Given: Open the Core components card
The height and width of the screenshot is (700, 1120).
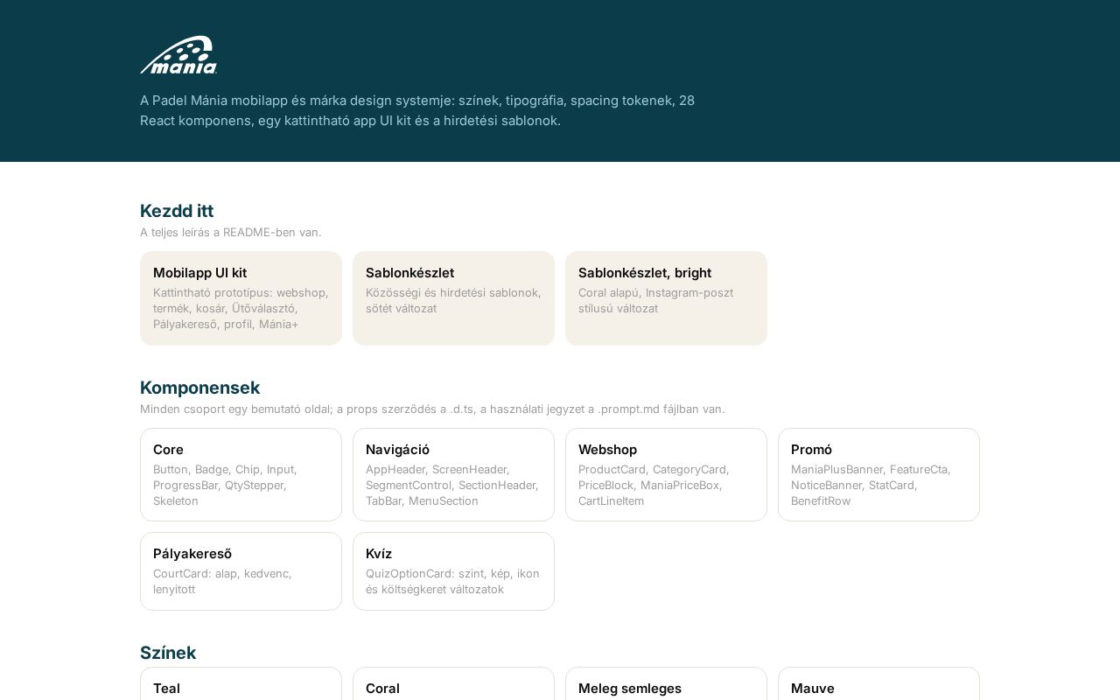Looking at the screenshot, I should (241, 474).
